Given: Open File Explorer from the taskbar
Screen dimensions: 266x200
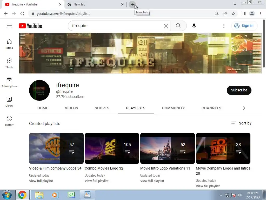Looking at the screenshot, I should [x=39, y=195].
